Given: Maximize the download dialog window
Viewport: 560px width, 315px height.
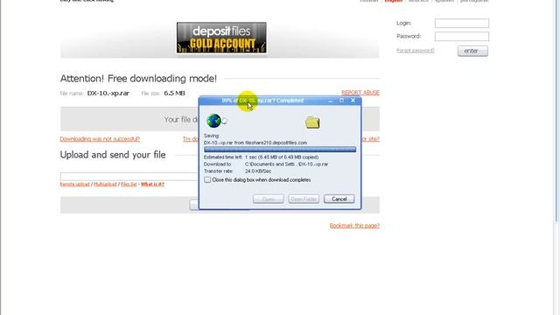Looking at the screenshot, I should [341, 101].
